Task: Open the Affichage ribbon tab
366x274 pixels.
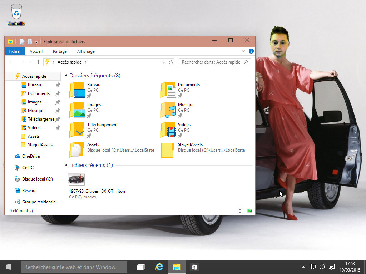Action: [86, 51]
